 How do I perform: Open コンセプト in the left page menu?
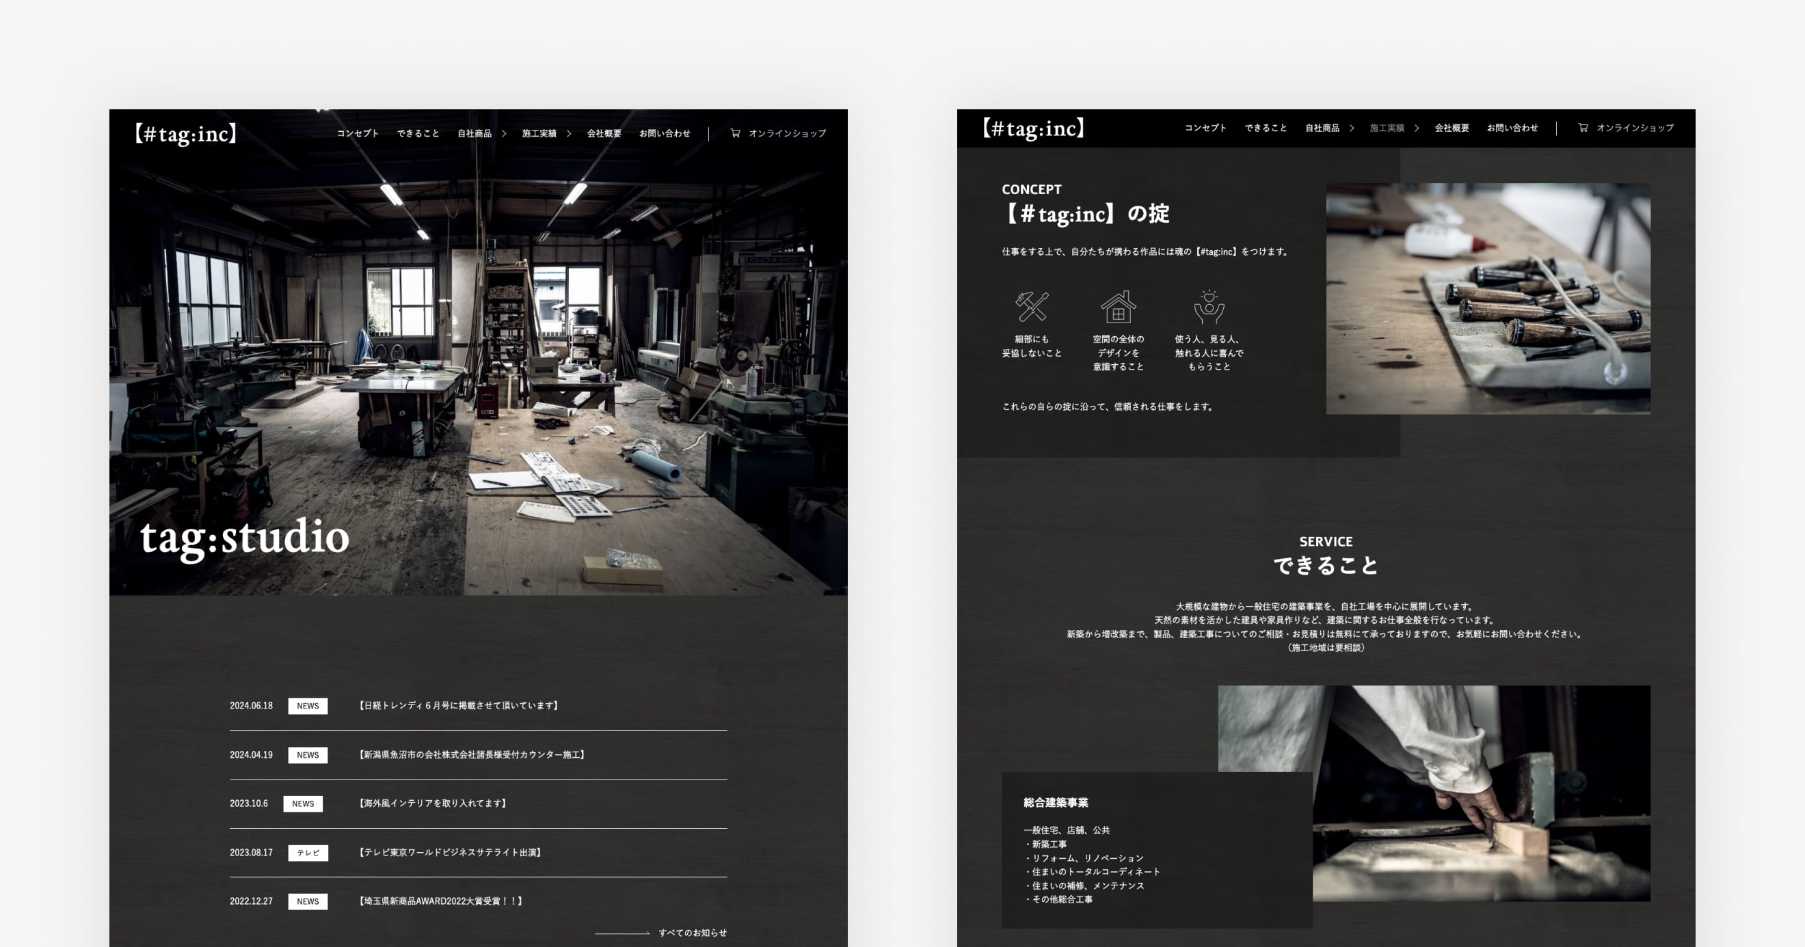pyautogui.click(x=358, y=133)
